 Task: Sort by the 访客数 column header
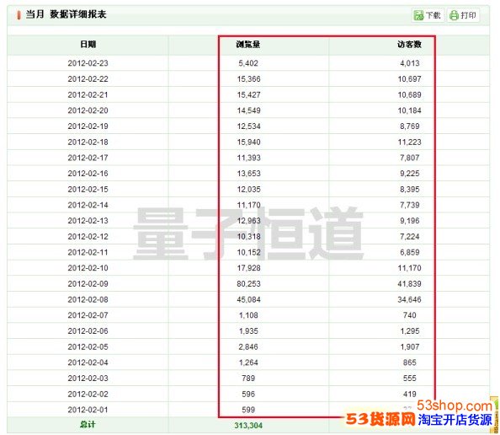[409, 45]
